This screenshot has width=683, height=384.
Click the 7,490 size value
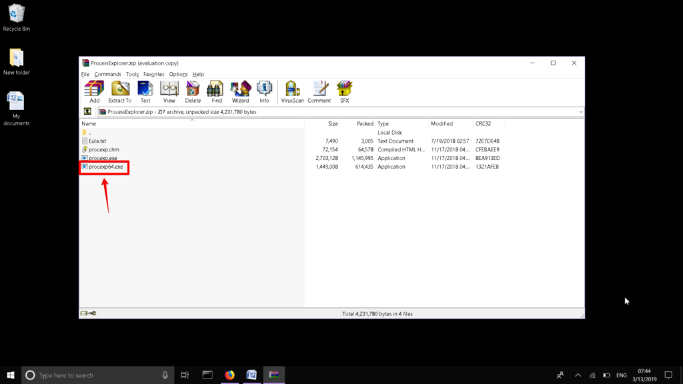click(331, 141)
